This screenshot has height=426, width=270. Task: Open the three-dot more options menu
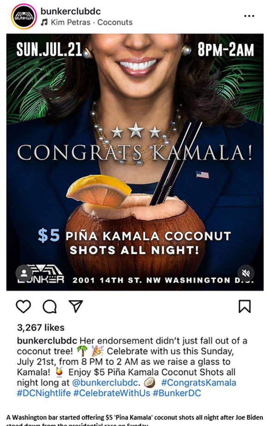tap(249, 16)
